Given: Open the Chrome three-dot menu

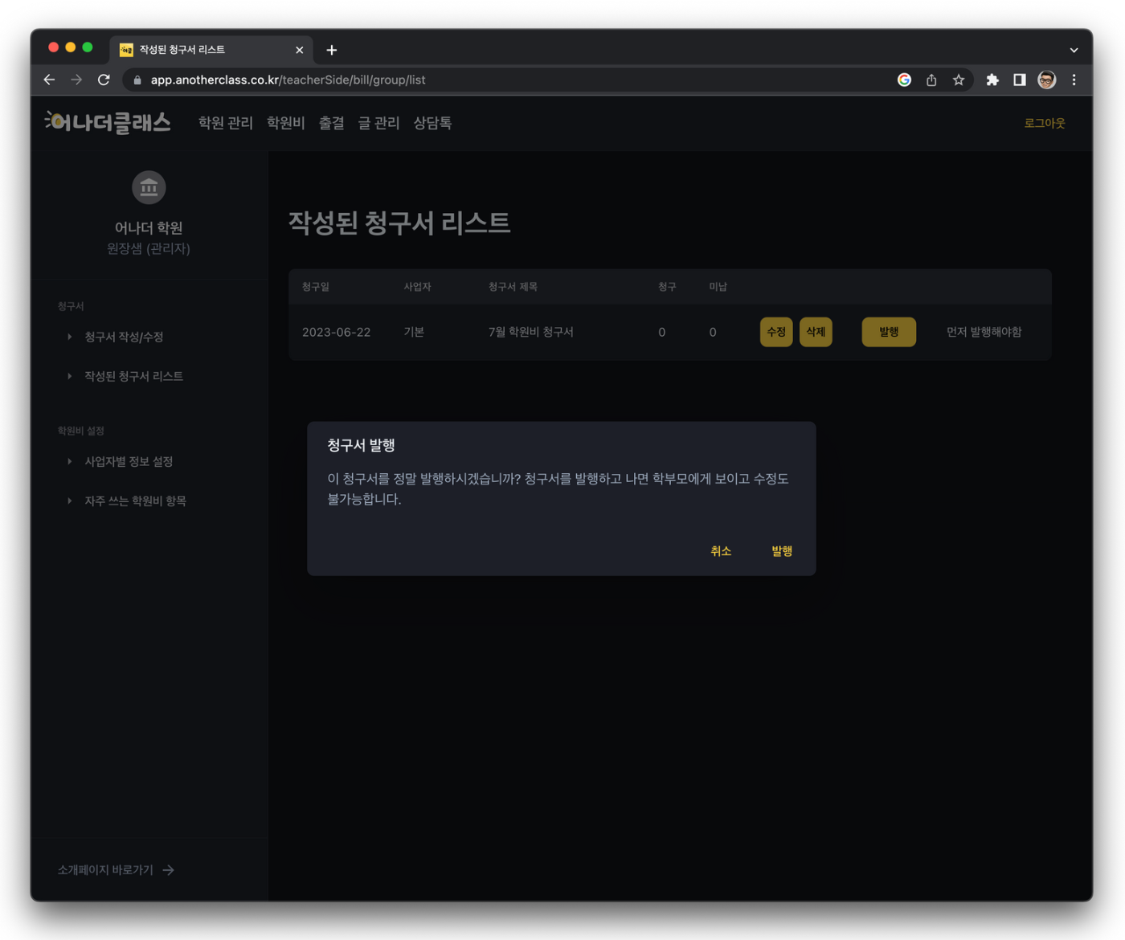Looking at the screenshot, I should (1074, 80).
